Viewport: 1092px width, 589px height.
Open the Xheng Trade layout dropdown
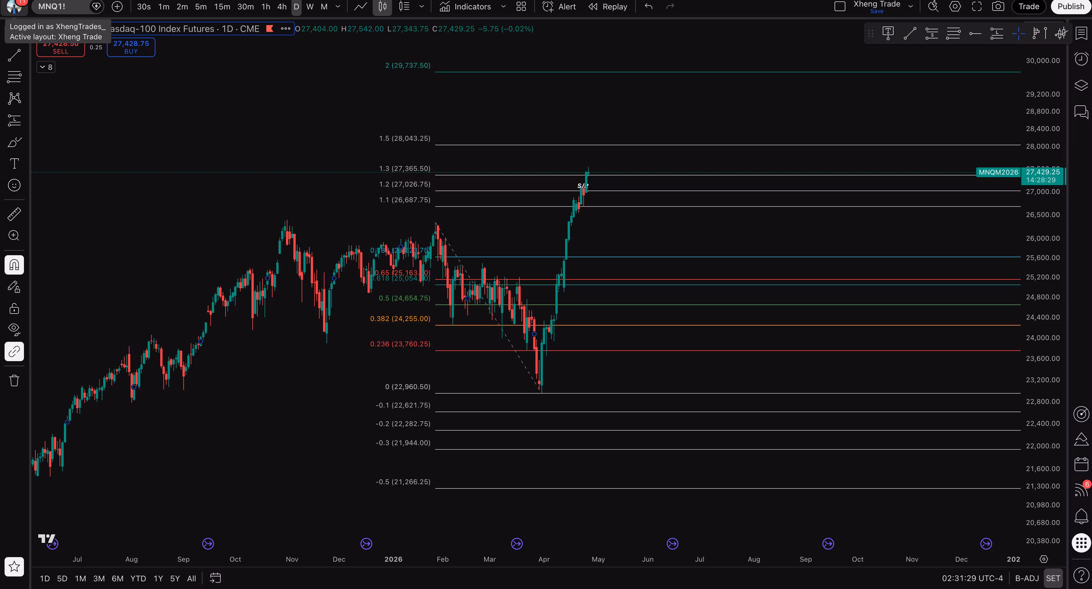click(x=911, y=6)
